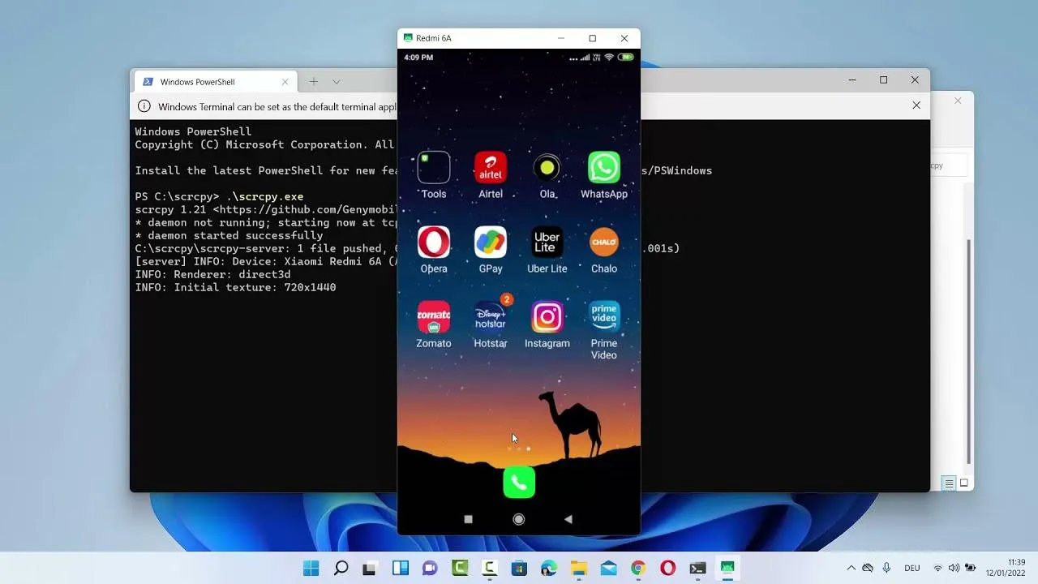The height and width of the screenshot is (584, 1038).
Task: Click the ".\scrcpy.exe" command text
Action: pos(264,196)
